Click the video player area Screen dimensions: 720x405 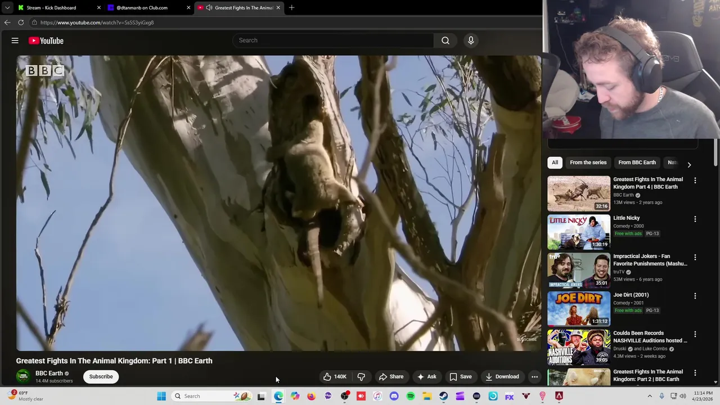[x=278, y=202]
